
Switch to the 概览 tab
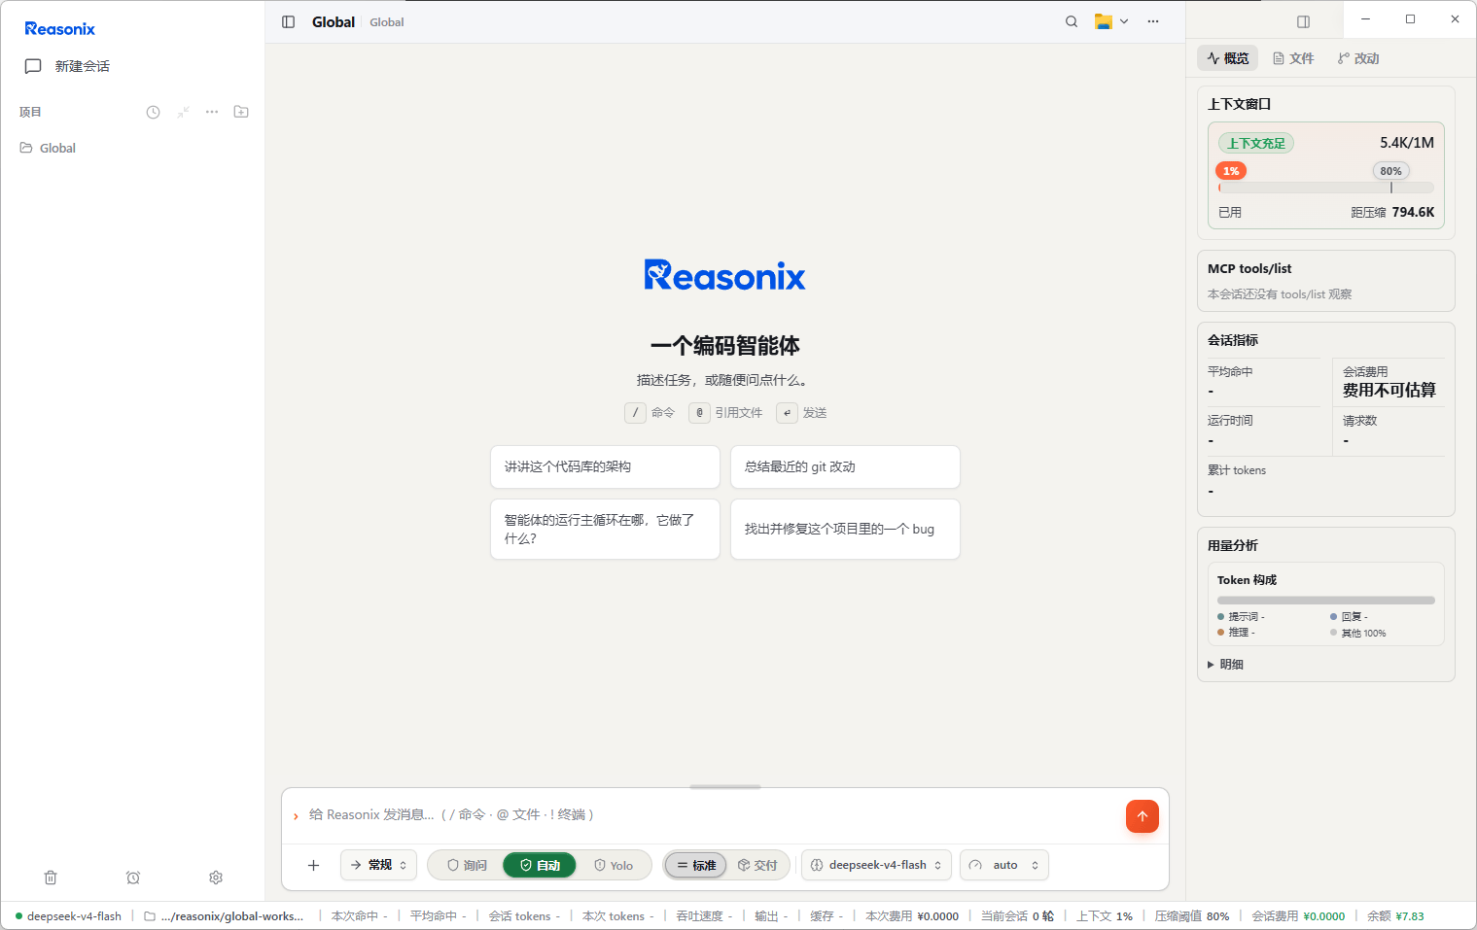(1228, 58)
